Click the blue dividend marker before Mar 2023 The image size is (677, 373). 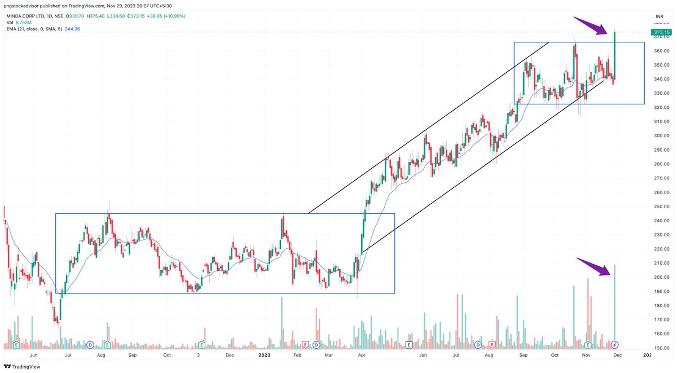coord(315,344)
